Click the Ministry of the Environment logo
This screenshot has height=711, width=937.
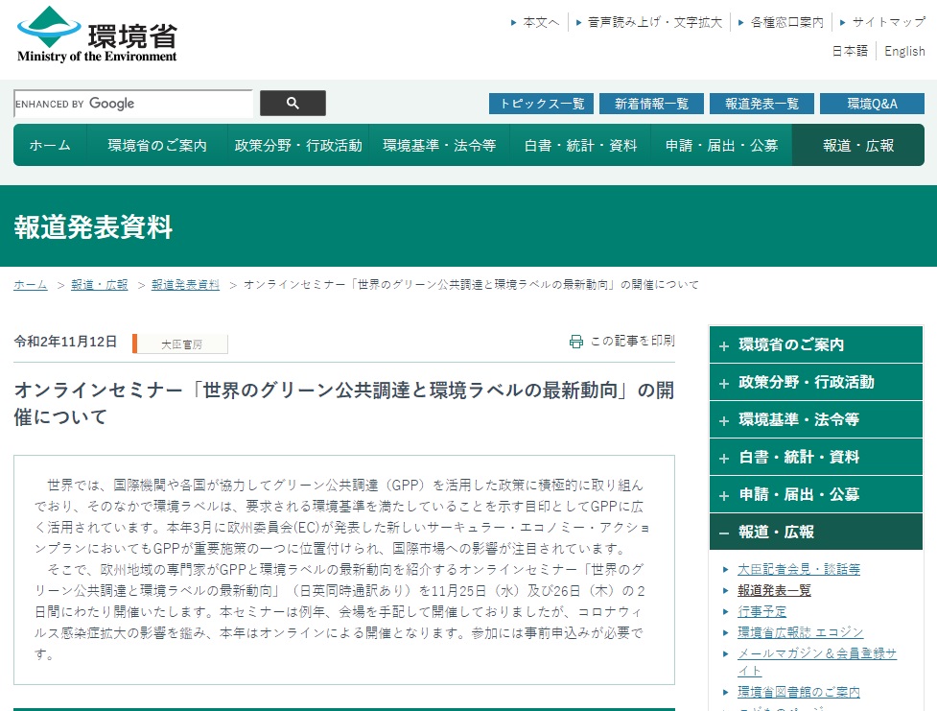[97, 36]
